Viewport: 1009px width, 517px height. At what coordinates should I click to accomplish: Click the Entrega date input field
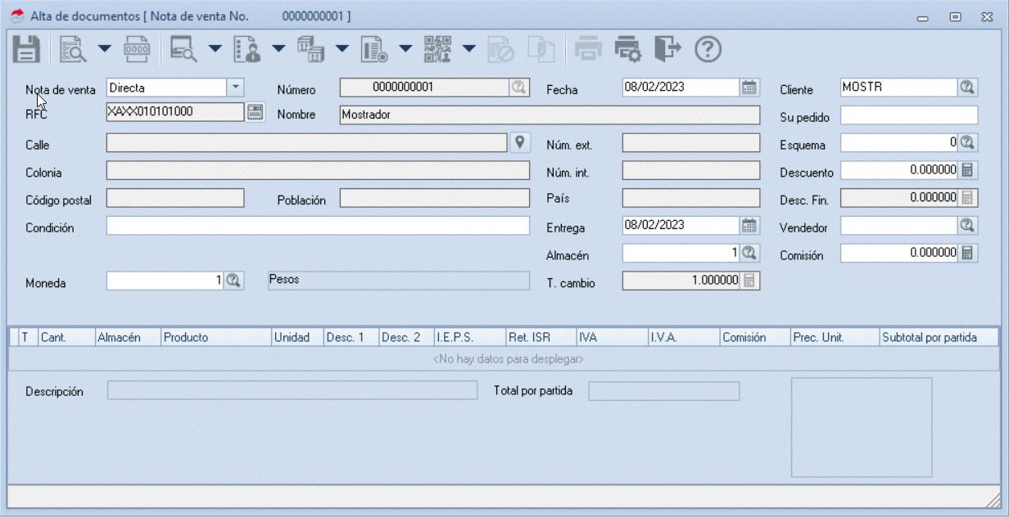[681, 225]
